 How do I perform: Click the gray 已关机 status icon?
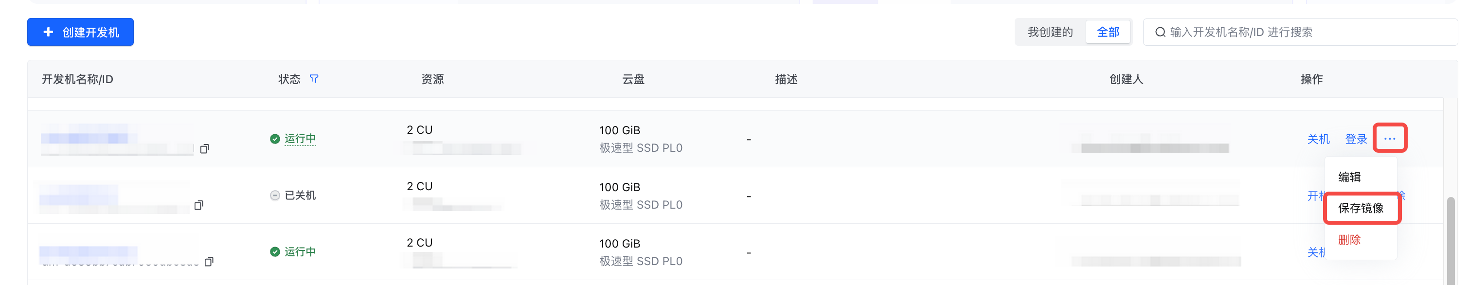275,196
